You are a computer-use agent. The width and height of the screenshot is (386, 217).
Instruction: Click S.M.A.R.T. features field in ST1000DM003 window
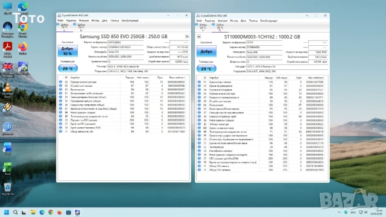(x=287, y=71)
